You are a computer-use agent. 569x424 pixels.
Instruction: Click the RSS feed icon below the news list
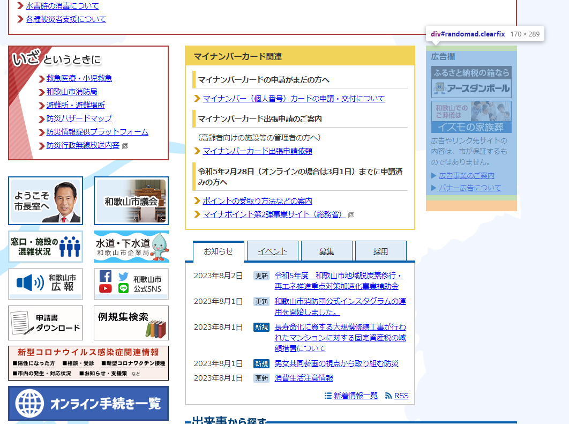pyautogui.click(x=388, y=396)
